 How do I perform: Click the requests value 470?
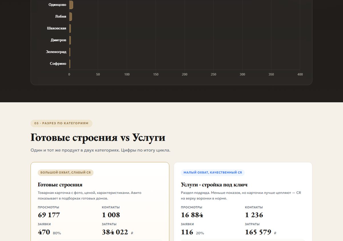click(x=44, y=232)
